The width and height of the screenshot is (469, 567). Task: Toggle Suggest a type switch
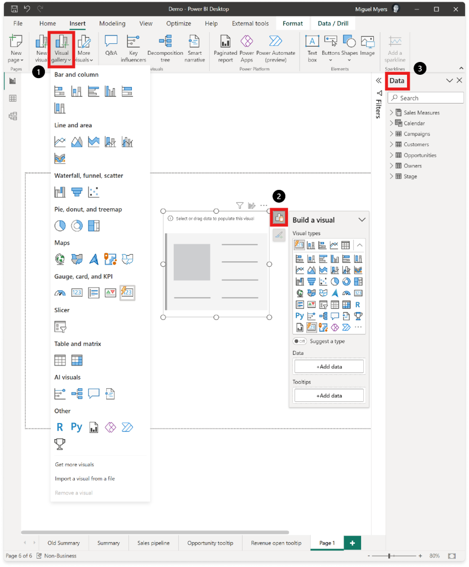(300, 341)
